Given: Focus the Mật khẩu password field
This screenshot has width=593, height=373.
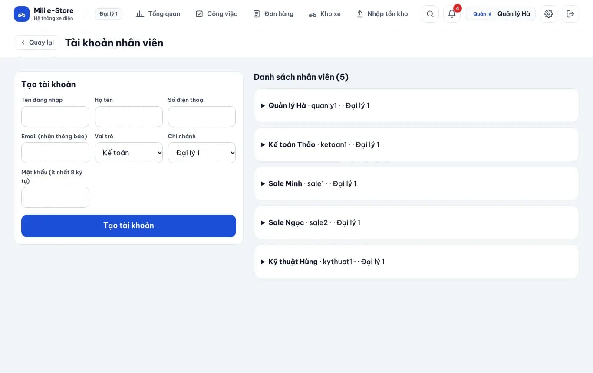Looking at the screenshot, I should click(55, 197).
